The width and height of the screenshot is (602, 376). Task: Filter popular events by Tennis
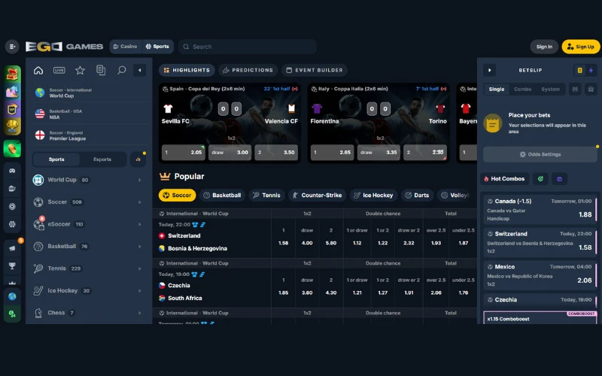click(x=267, y=196)
